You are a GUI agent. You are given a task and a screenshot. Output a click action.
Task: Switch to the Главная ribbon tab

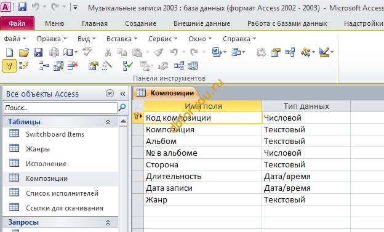pos(95,23)
